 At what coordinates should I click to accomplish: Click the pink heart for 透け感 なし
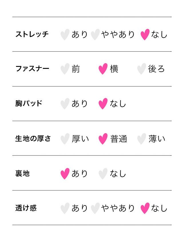tap(145, 208)
